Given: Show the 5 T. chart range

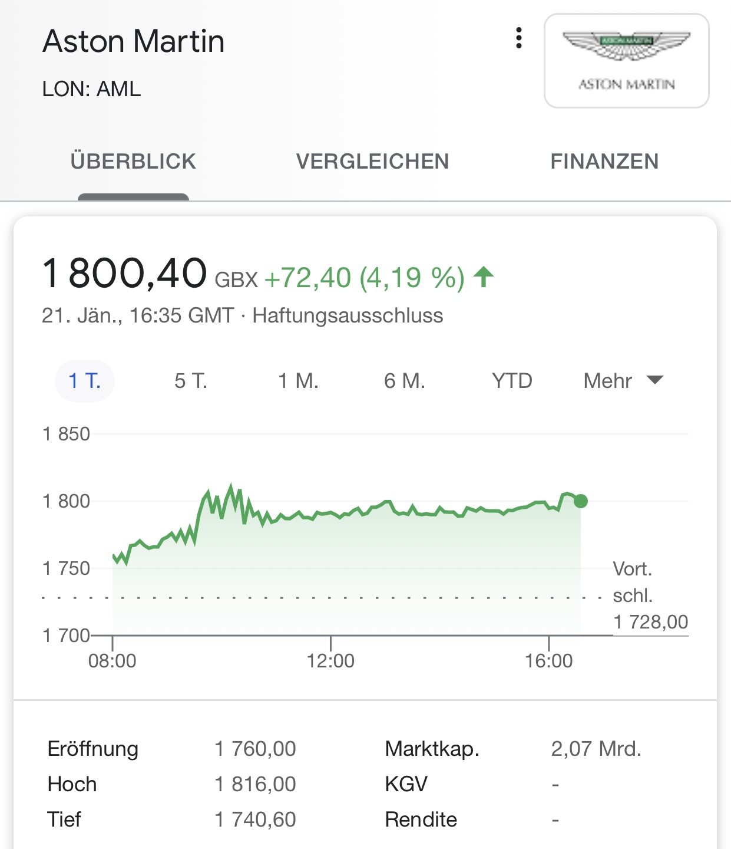Looking at the screenshot, I should point(190,381).
